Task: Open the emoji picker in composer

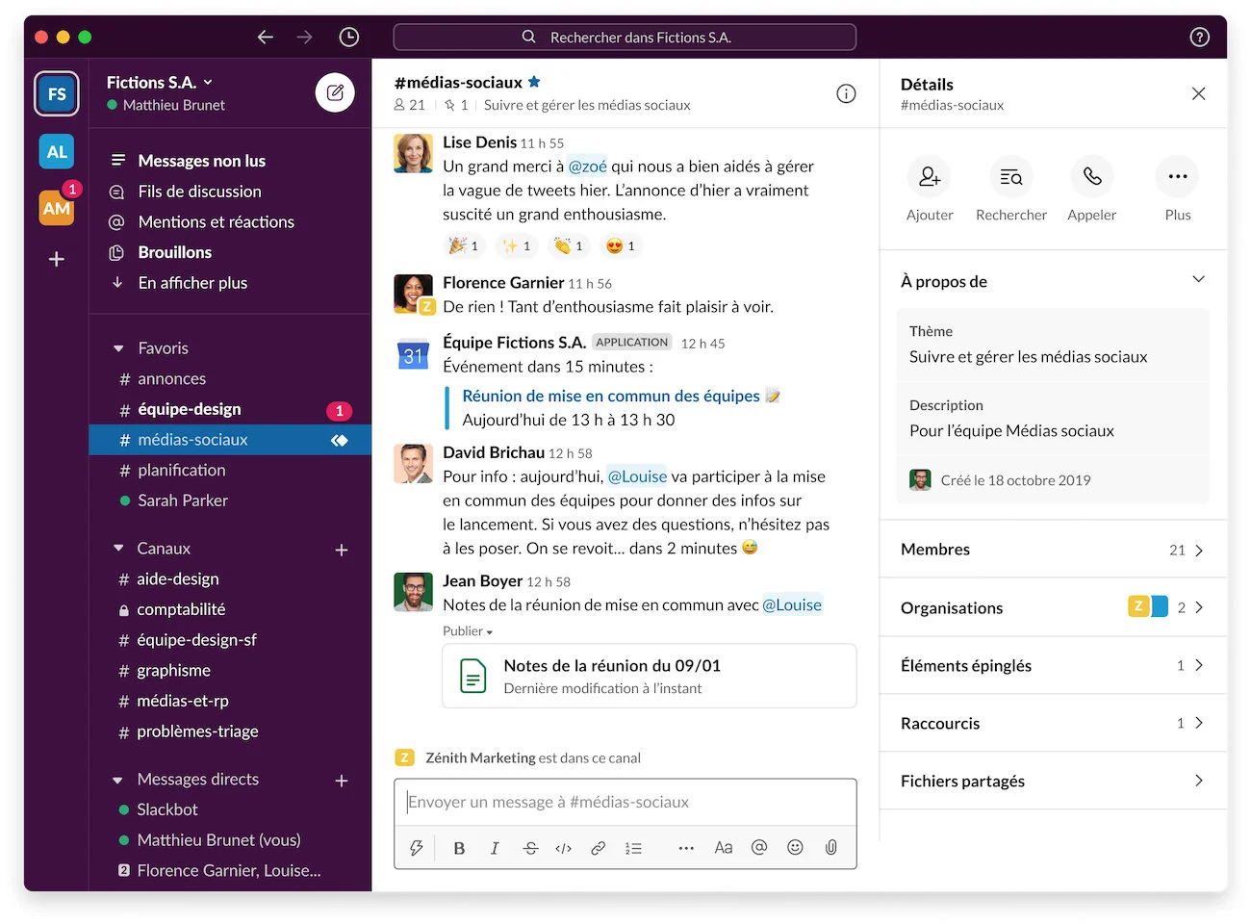Action: click(795, 847)
